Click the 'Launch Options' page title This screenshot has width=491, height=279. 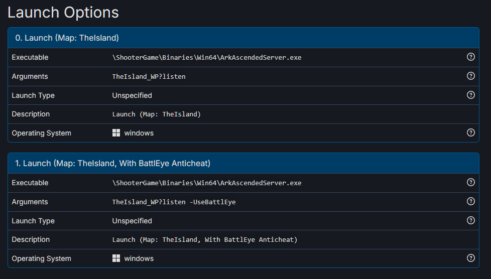point(63,13)
